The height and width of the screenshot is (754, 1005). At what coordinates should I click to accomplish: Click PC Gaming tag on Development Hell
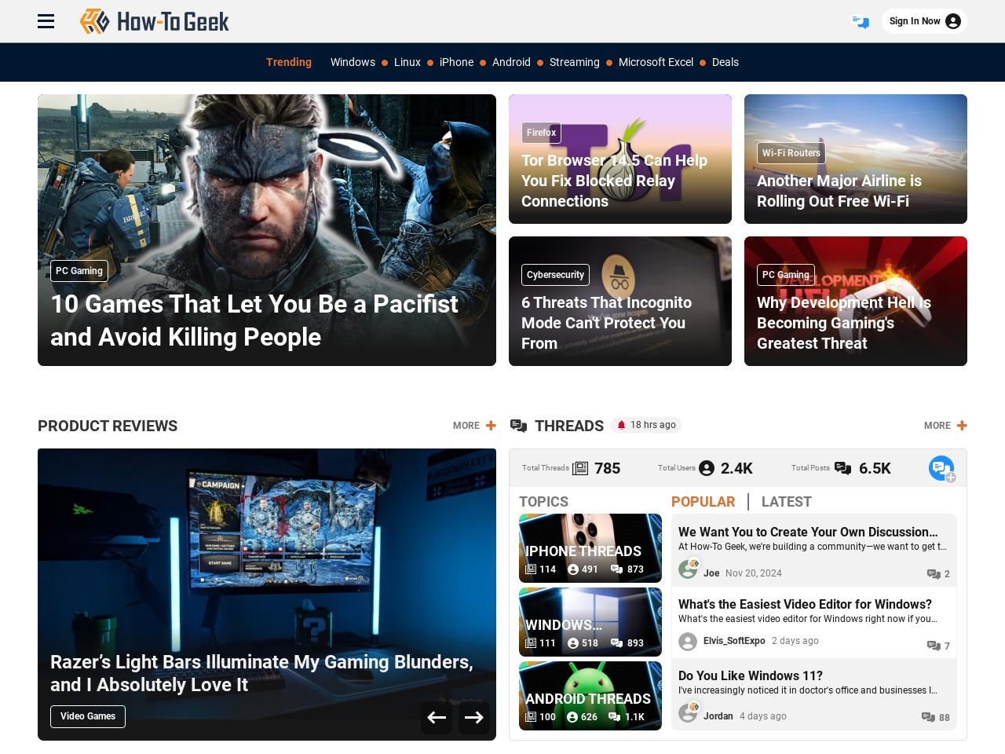(786, 275)
